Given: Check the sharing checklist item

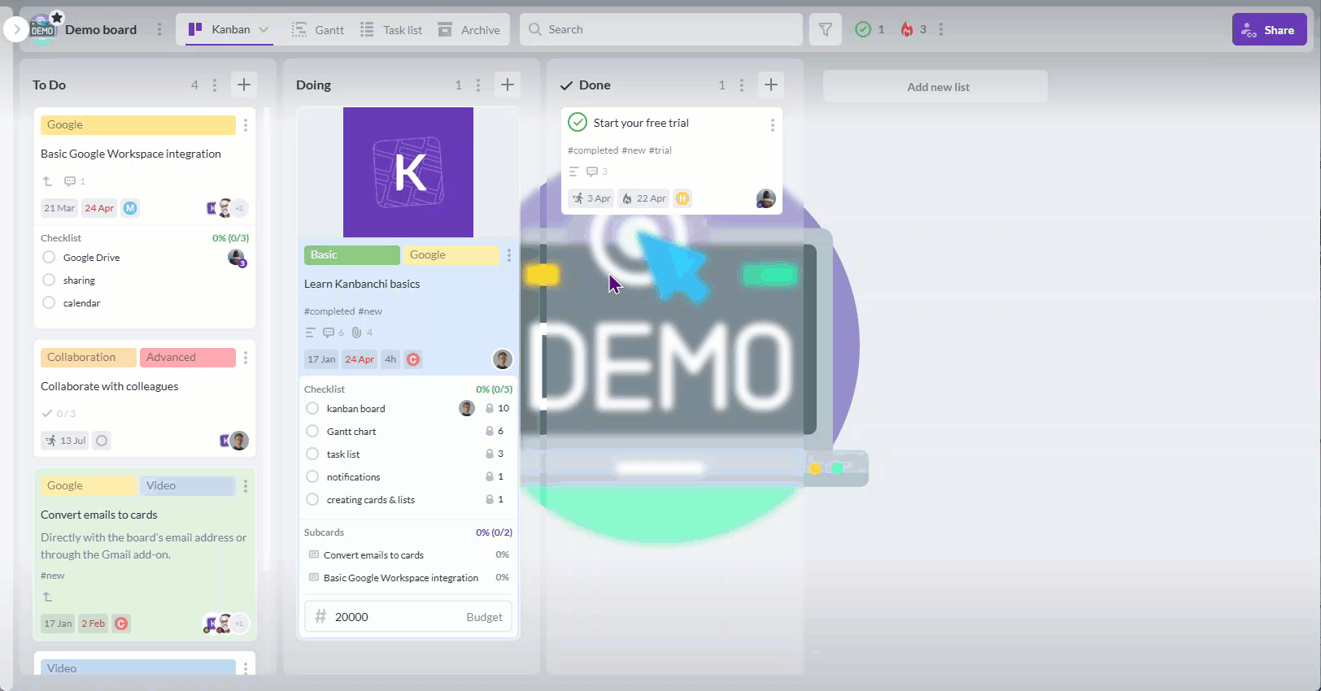Looking at the screenshot, I should 49,280.
